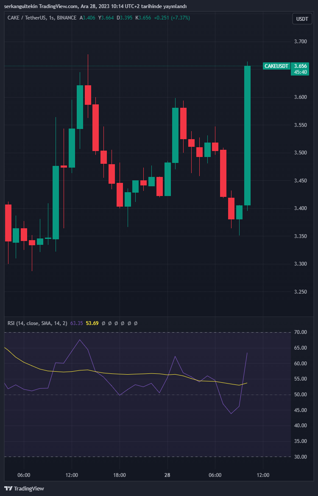This screenshot has width=318, height=496.
Task: Click the latest tall green candle
Action: coord(247,136)
